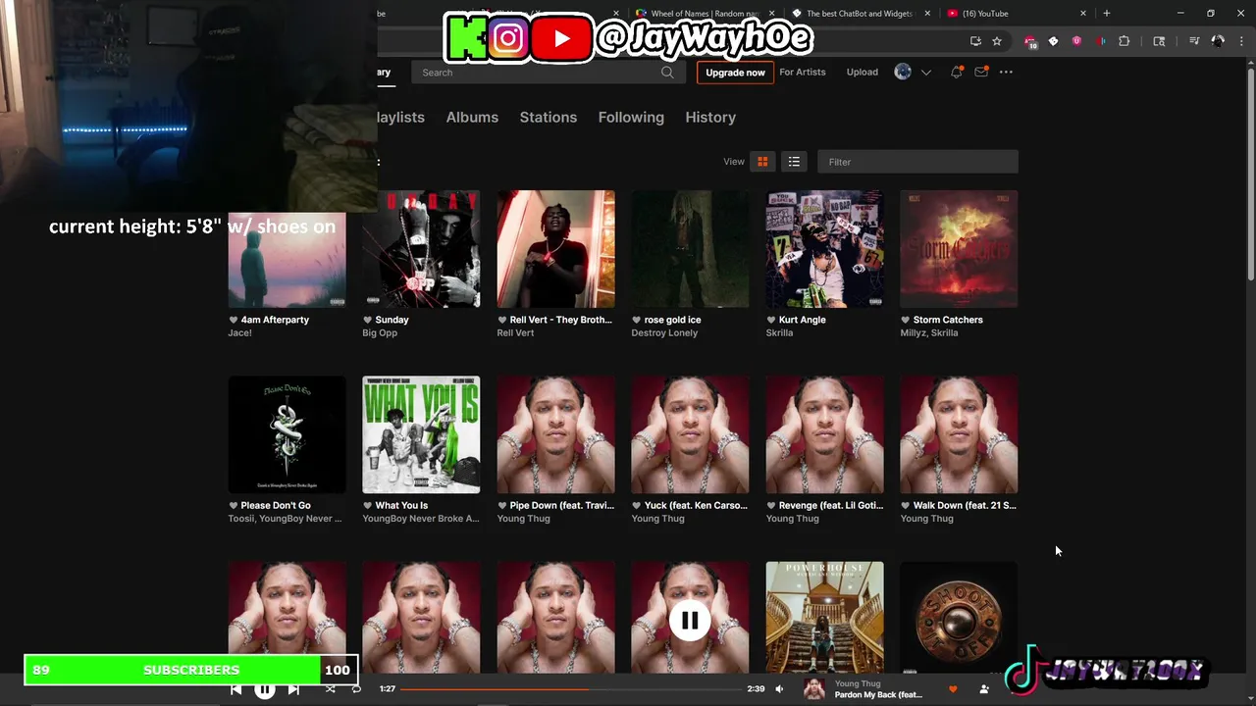Toggle like heart for What You Is
Image resolution: width=1256 pixels, height=706 pixels.
(x=368, y=506)
